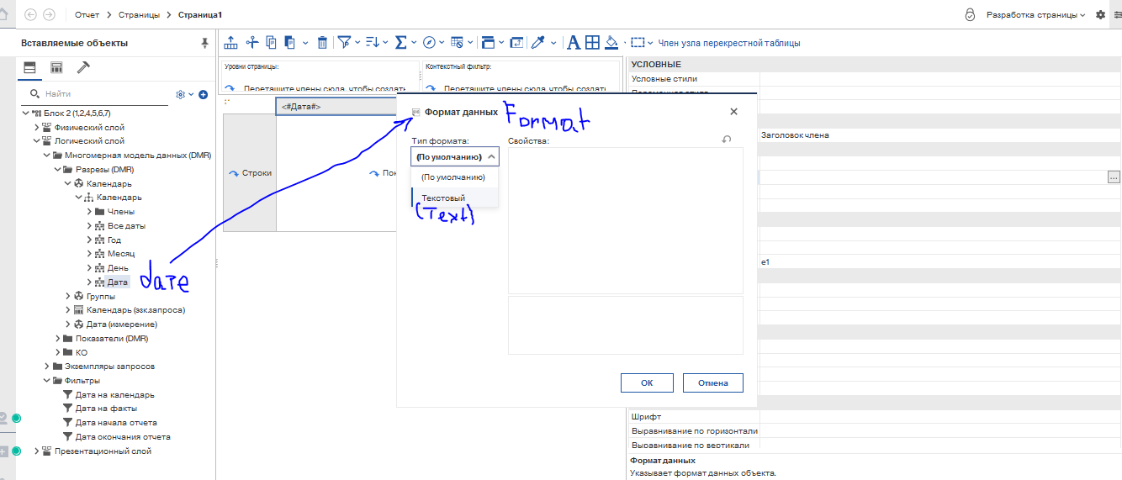1122x480 pixels.
Task: Expand the Физический слой node
Action: [36, 127]
